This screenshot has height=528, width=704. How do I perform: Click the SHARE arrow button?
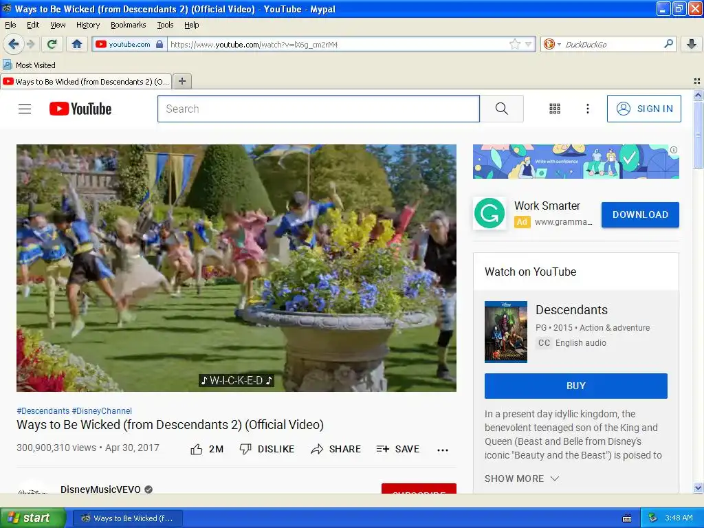tap(335, 449)
